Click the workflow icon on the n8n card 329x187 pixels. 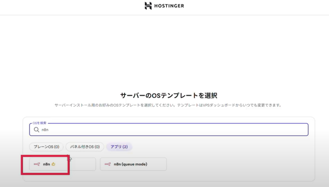click(37, 164)
